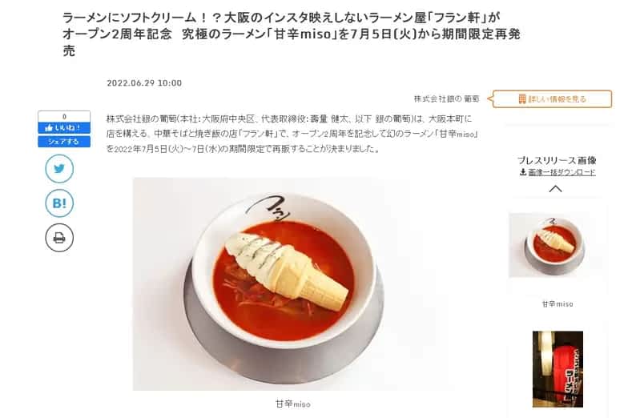640x418 pixels.
Task: Click the Facebook like count box showing 0
Action: [64, 117]
